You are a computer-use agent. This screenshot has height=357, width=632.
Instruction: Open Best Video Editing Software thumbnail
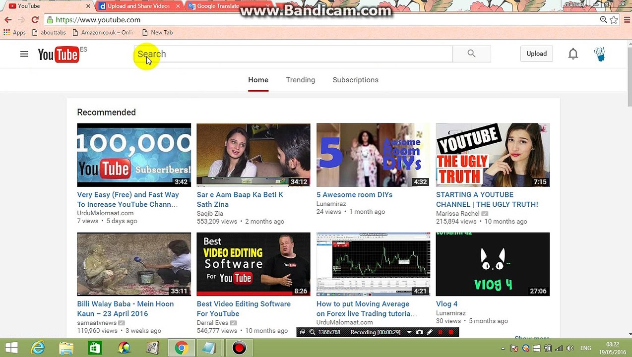click(253, 264)
